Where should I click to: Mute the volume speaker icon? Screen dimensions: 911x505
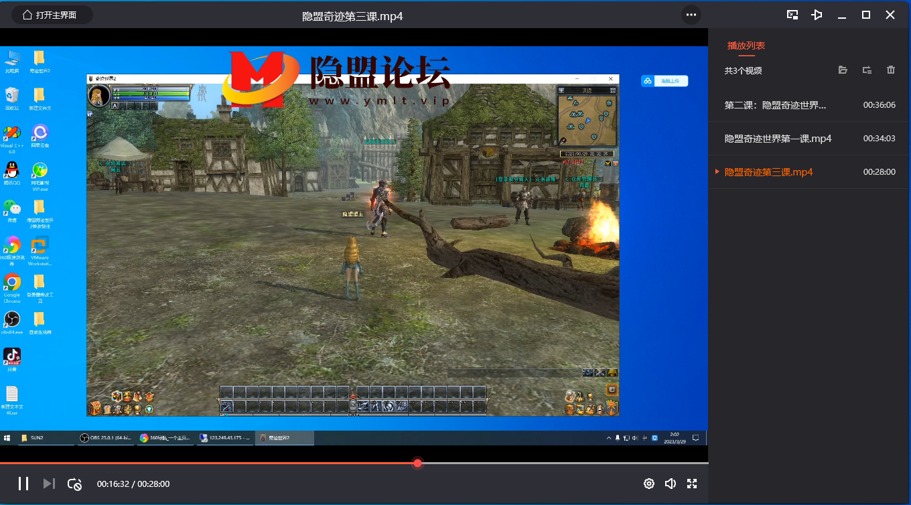coord(670,484)
